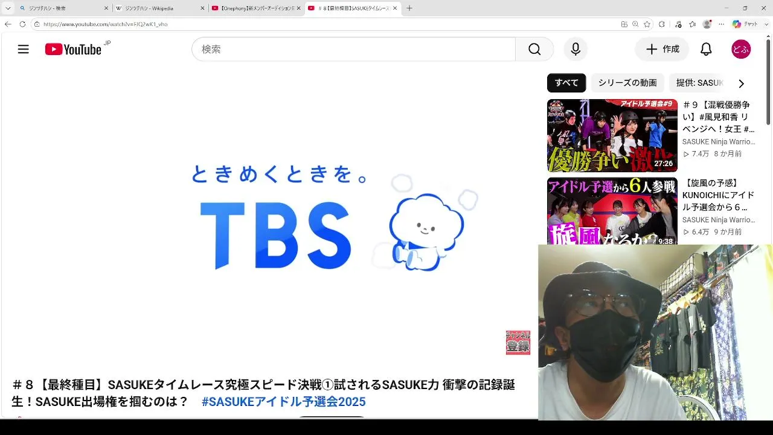Screen dimensions: 773x435
Task: Select the すべて filter chip
Action: [566, 83]
